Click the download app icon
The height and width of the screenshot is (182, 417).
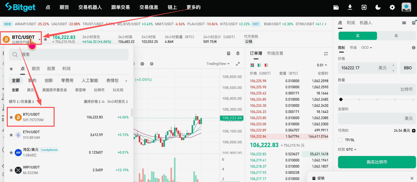click(350, 7)
